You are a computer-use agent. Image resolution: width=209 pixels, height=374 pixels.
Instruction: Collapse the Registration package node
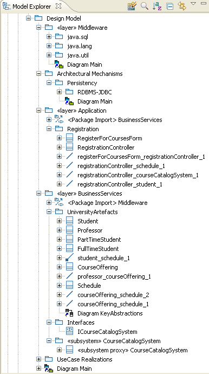tap(49, 129)
